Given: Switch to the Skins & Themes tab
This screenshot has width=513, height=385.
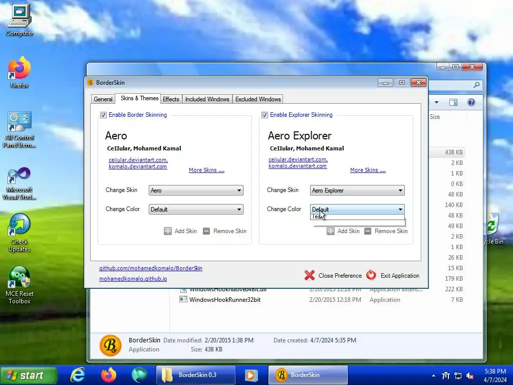Looking at the screenshot, I should click(x=139, y=98).
